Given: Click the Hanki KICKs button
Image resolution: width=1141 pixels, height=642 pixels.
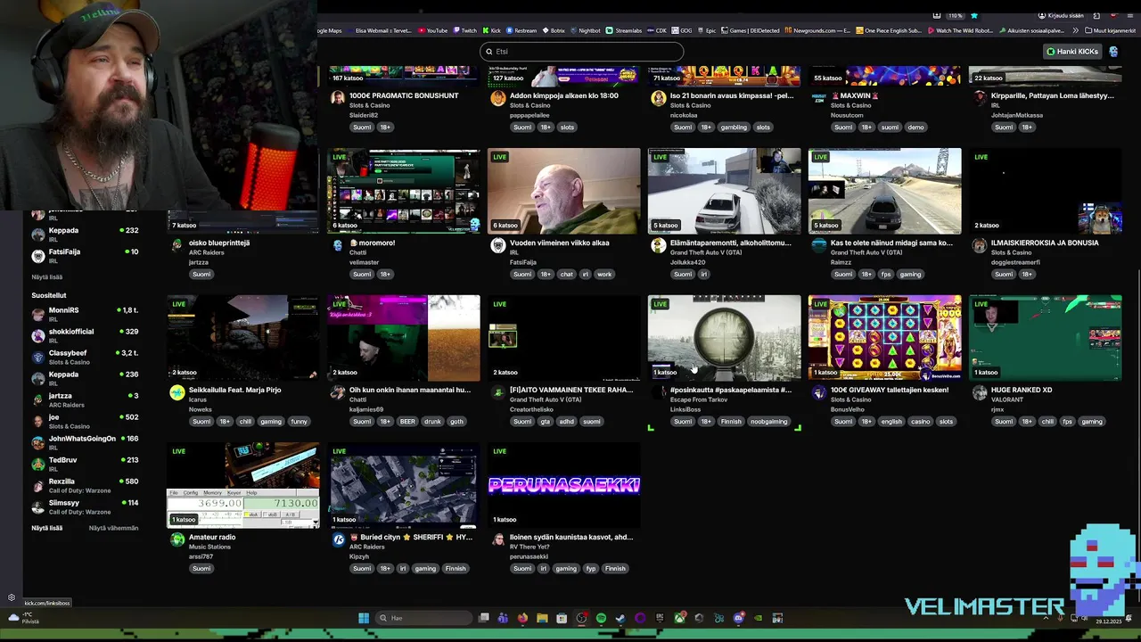Looking at the screenshot, I should tap(1072, 52).
